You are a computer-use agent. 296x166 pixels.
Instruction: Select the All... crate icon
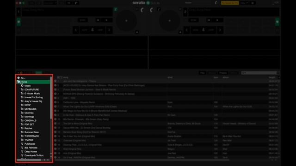click(x=18, y=78)
